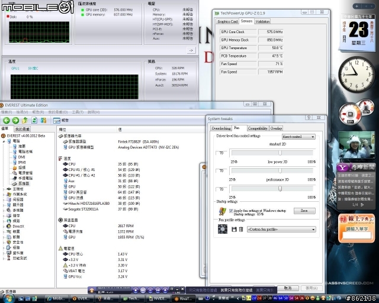
Task: Expand the 網路 network tree node
Action: (x=4, y=221)
